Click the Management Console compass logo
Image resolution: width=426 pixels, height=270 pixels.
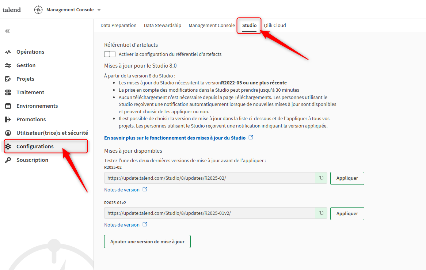click(38, 10)
